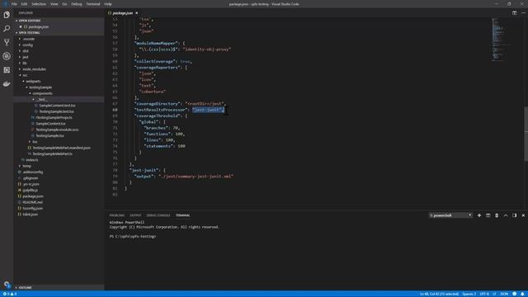Open gulpfile.js in explorer
Viewport: 528px width, 297px height.
coord(30,191)
